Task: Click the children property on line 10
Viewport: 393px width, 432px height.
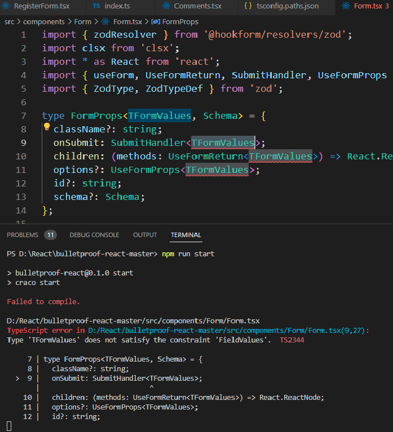Action: click(x=76, y=157)
